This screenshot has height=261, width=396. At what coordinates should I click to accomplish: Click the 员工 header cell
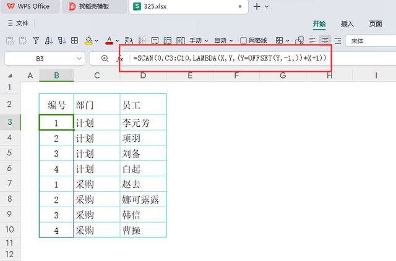(x=143, y=105)
